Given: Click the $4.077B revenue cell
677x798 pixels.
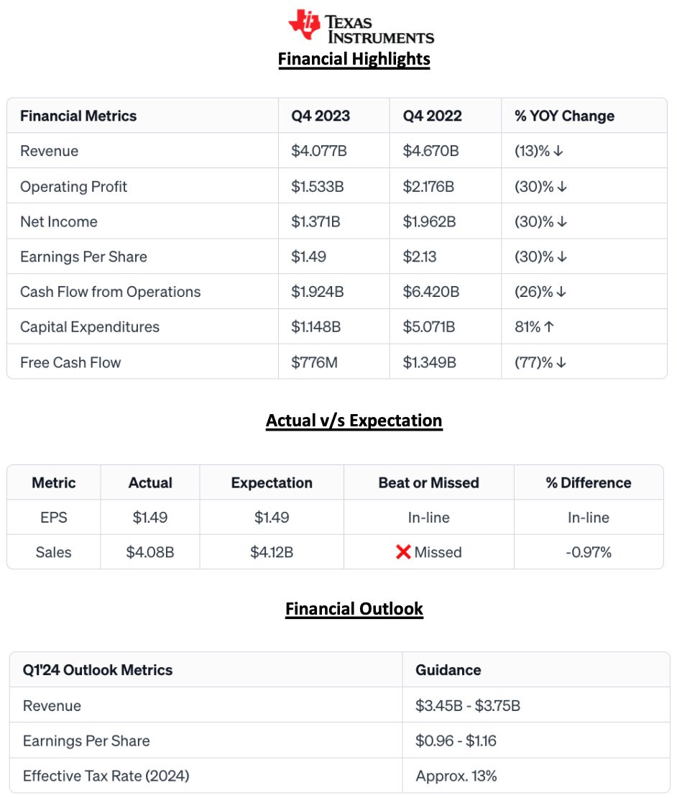Looking at the screenshot, I should click(318, 152).
